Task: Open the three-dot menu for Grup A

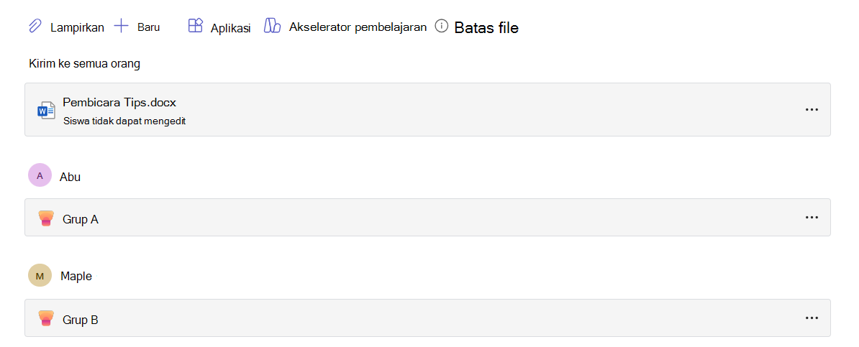Action: [x=812, y=217]
